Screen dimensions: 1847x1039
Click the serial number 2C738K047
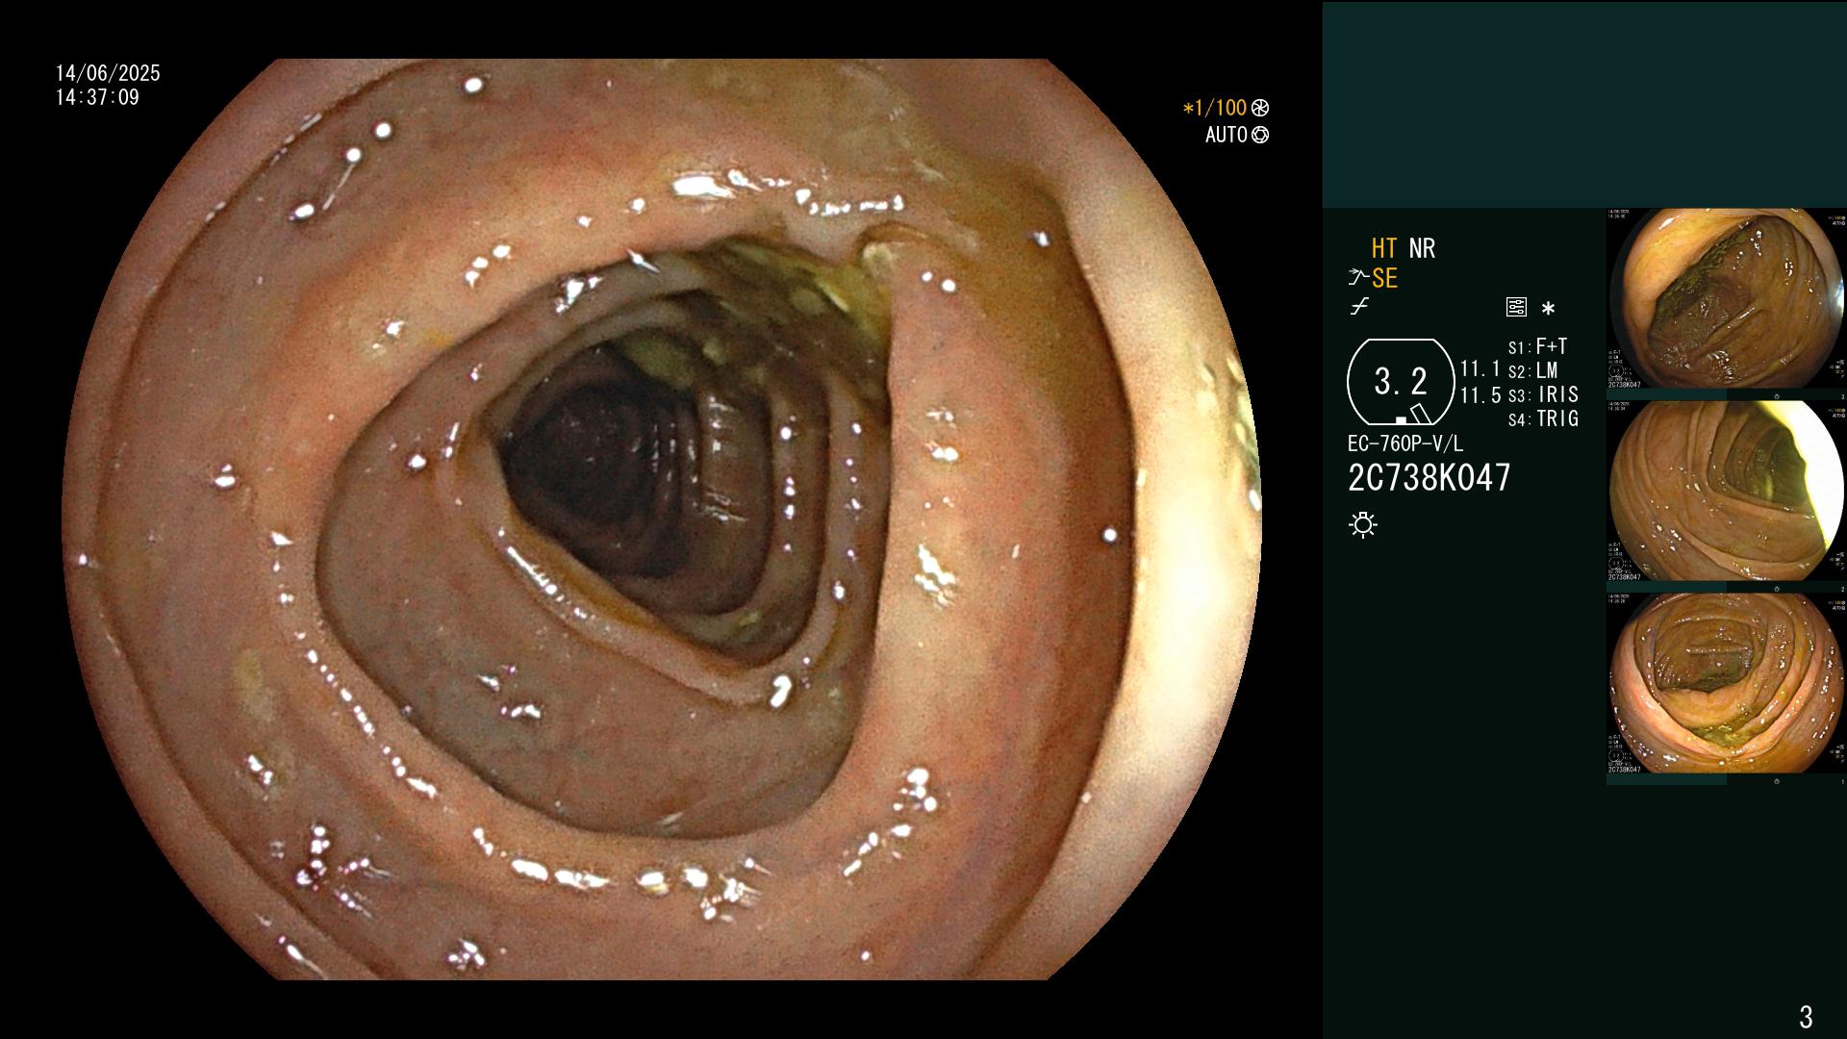[1430, 478]
